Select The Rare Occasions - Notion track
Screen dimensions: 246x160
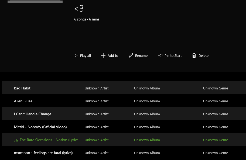pyautogui.click(x=49, y=140)
